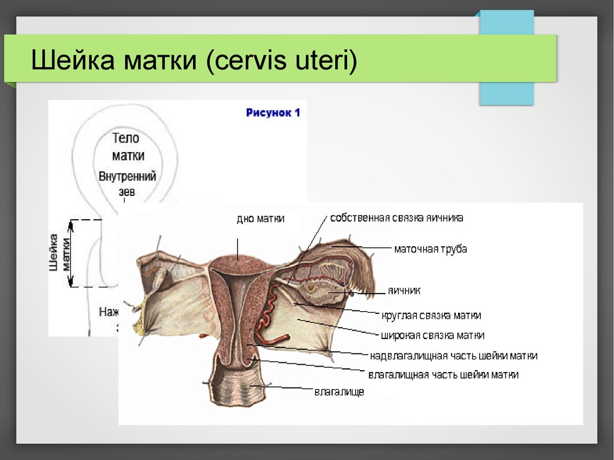
Task: Click the "Рисунок 1" caption
Action: (273, 113)
